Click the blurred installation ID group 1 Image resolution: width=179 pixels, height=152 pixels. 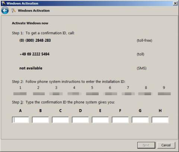[x=20, y=94]
